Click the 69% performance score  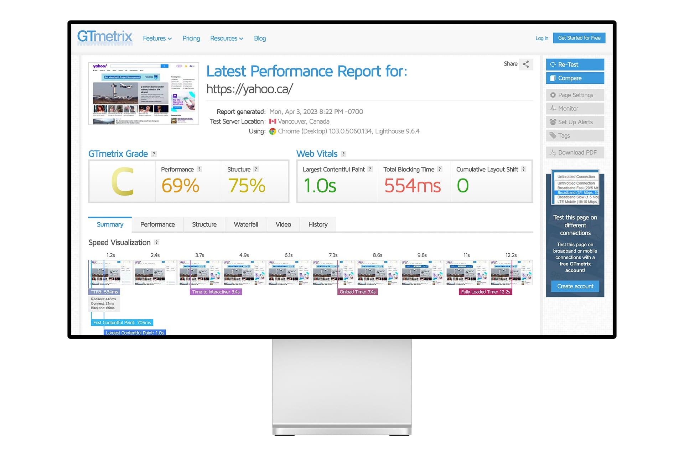180,186
